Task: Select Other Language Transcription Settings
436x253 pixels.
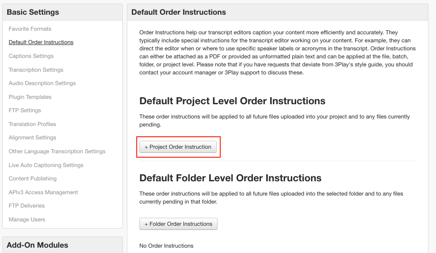Action: tap(57, 151)
